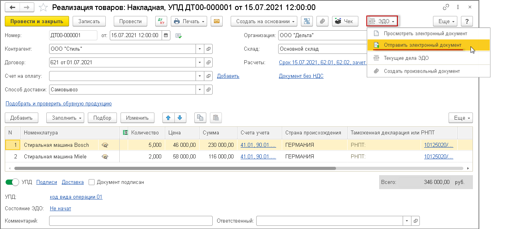
Task: Expand the Печать dropdown
Action: [x=189, y=21]
